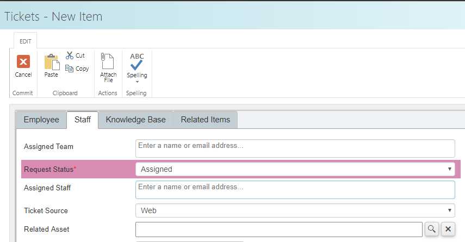Clear Related Asset with the X icon
Screen dimensions: 465x242
click(448, 229)
